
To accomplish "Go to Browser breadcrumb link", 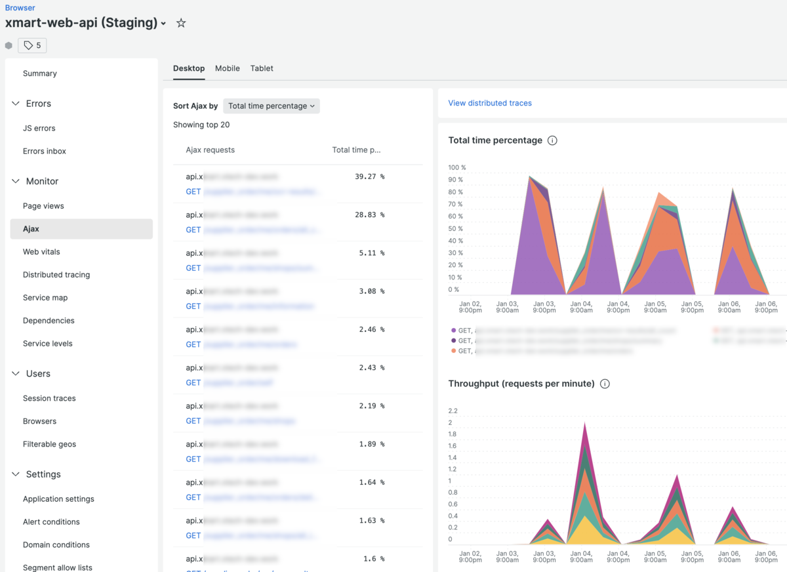I will (20, 8).
